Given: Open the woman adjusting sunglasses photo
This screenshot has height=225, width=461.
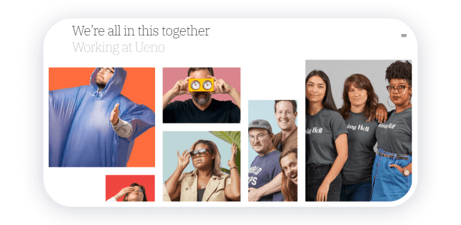Looking at the screenshot, I should [x=201, y=166].
